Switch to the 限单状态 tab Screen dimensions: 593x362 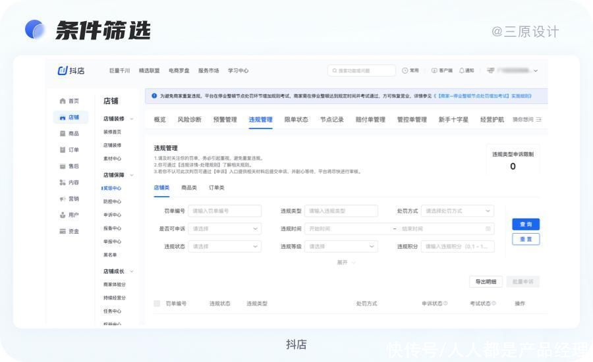coord(296,119)
